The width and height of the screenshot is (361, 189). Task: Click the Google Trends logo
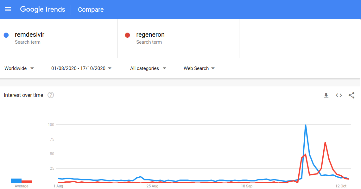(x=43, y=9)
